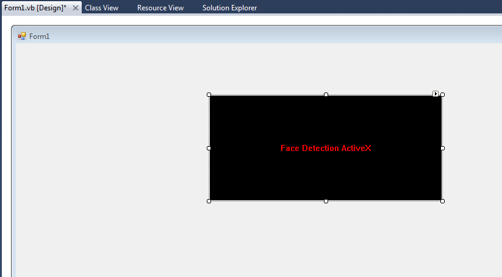Click the Form1 title bar caption text
The height and width of the screenshot is (277, 502).
(x=40, y=37)
